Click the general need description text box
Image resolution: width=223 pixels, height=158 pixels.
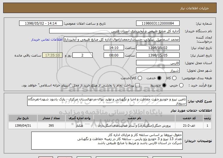click(x=107, y=101)
